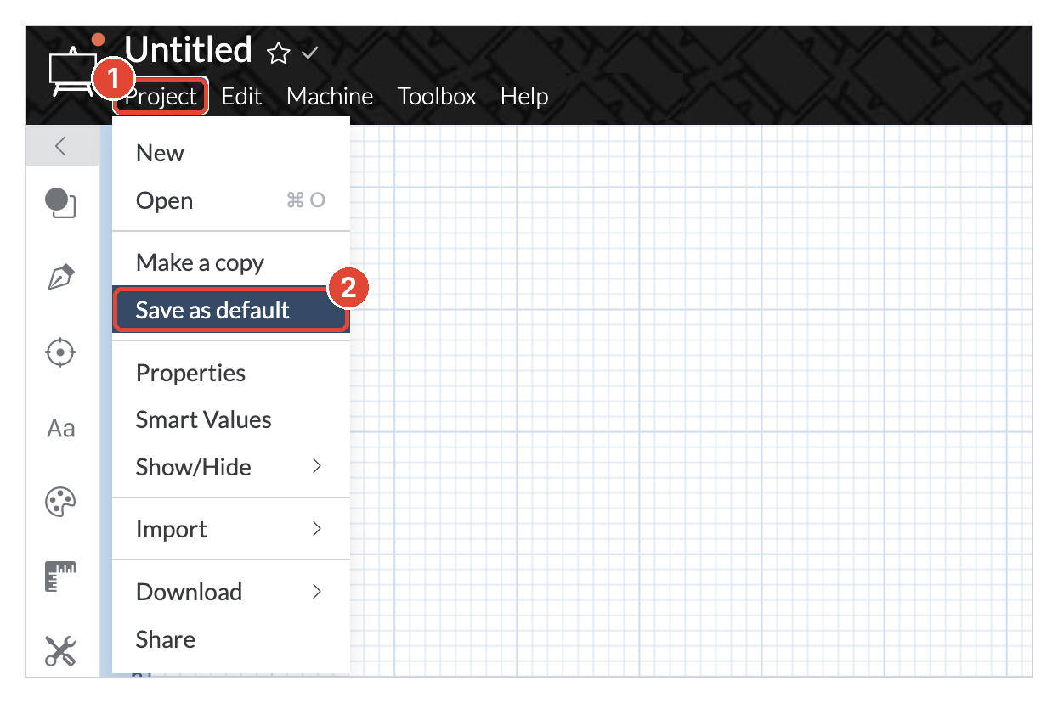Choose Make a copy
Viewport: 1058px width, 703px height.
[x=231, y=263]
